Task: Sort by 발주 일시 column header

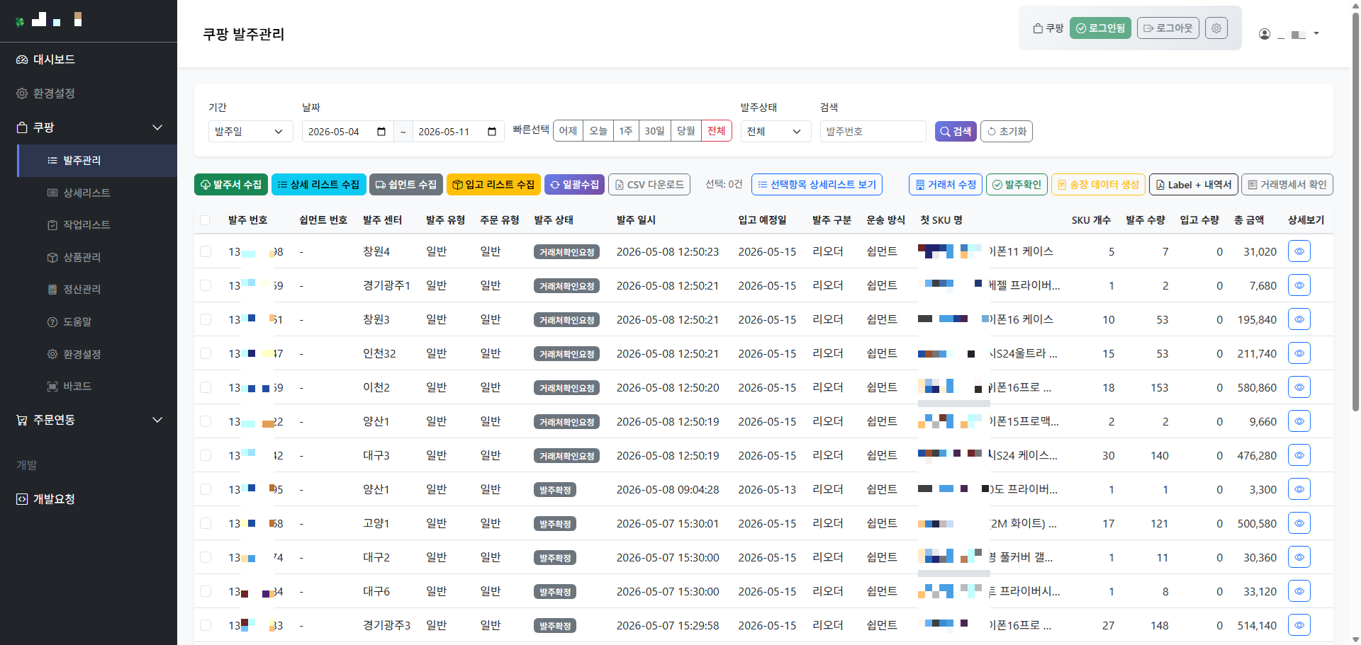Action: (636, 220)
